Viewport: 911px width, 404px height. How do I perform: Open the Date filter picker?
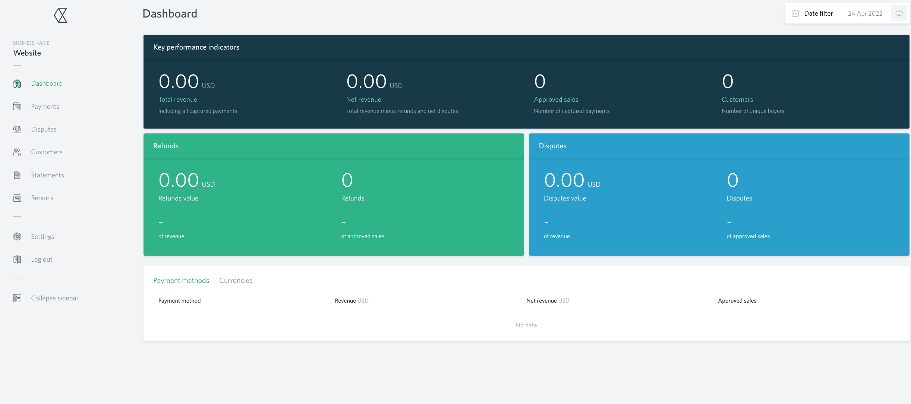coord(818,13)
